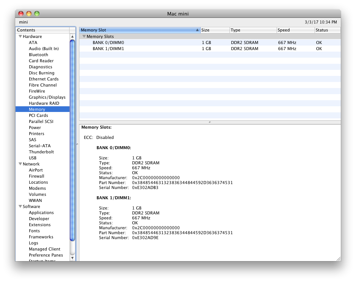Select Disc Burning item

click(41, 73)
